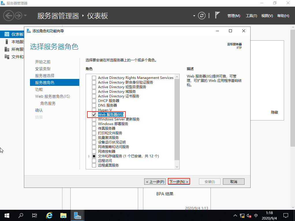
Task: Open taskbar search icon
Action: point(21,215)
